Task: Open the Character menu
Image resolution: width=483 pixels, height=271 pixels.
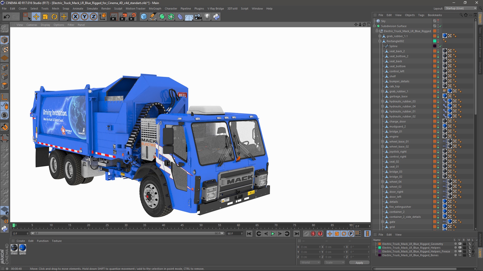Action: pos(171,9)
